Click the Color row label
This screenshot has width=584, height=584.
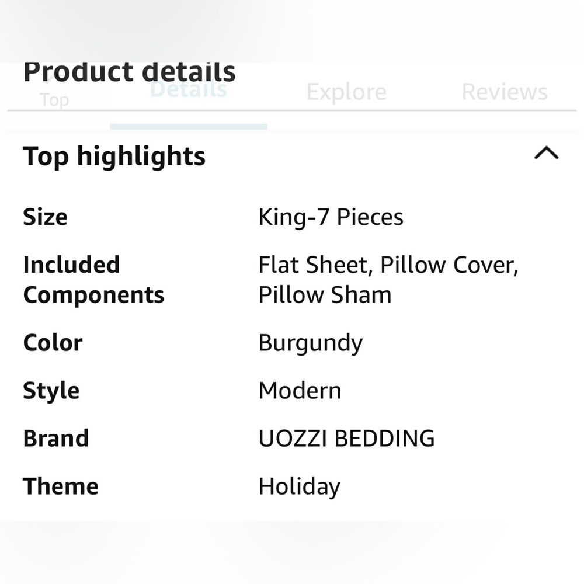click(52, 342)
